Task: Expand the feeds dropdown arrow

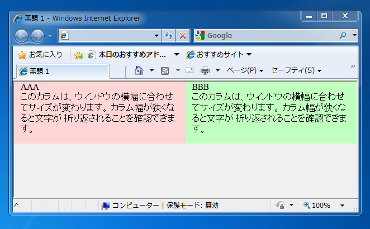Action: click(x=178, y=70)
